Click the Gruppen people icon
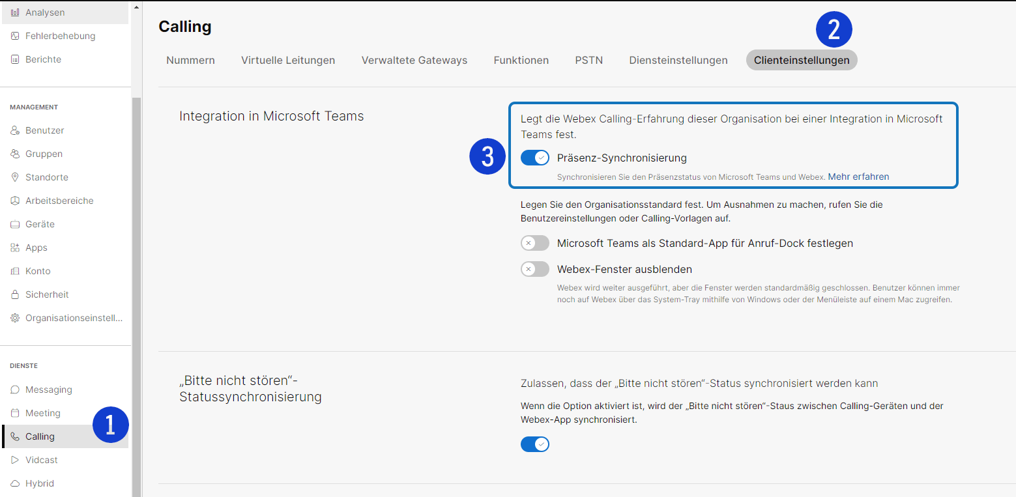 coord(15,154)
